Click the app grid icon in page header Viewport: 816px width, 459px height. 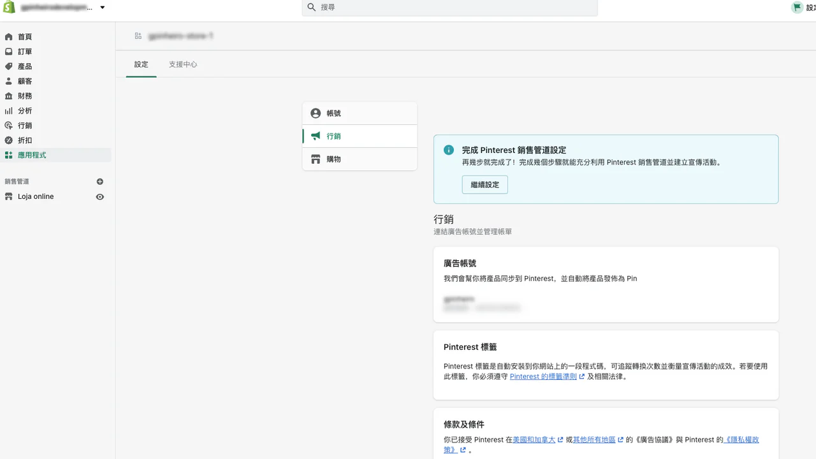[138, 36]
